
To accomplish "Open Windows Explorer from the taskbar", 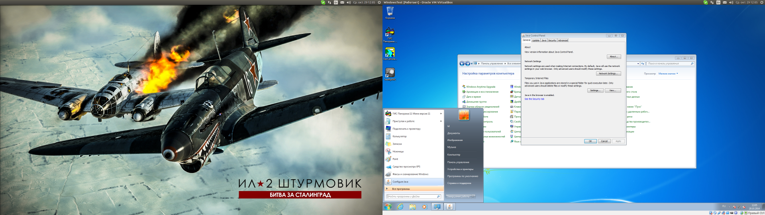I will [412, 207].
